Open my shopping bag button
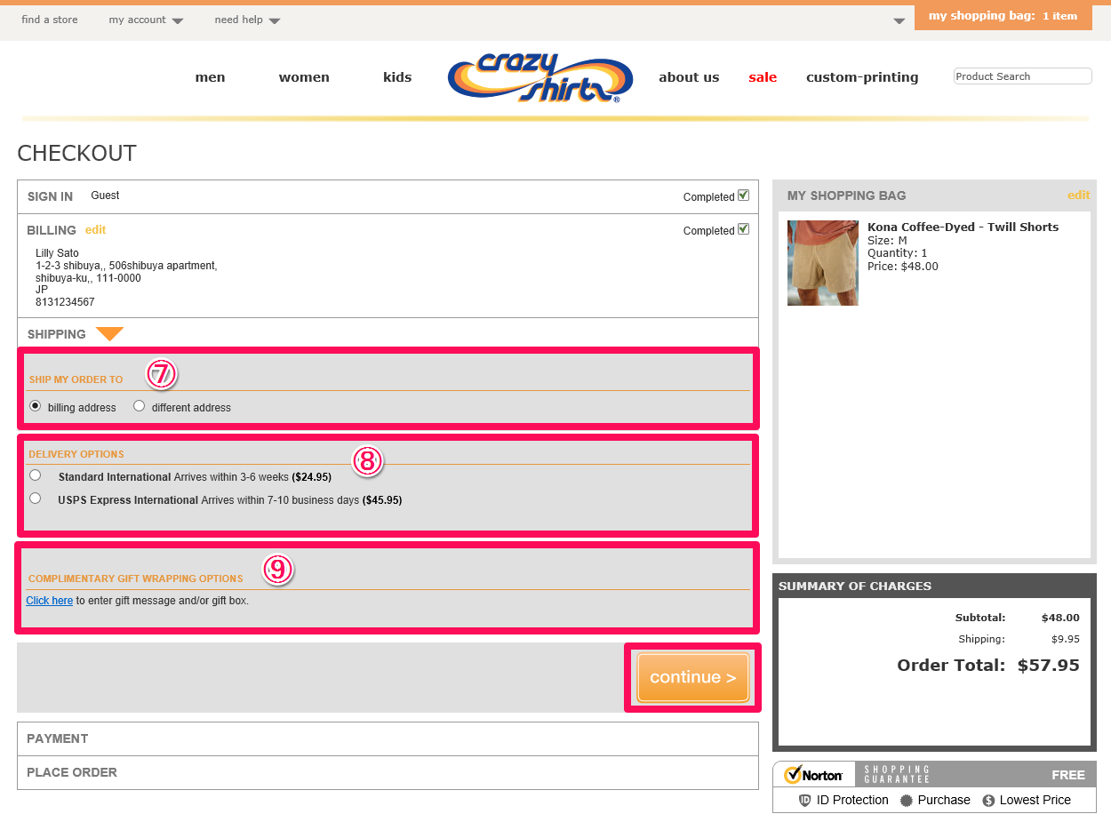Viewport: 1111px width, 822px height. click(x=1003, y=17)
